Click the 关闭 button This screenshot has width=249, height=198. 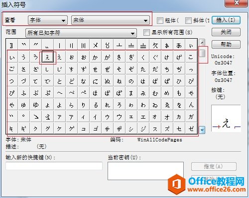point(226,32)
